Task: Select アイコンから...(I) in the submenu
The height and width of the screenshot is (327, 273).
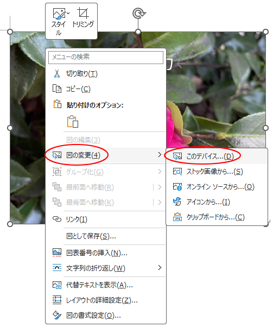Action: click(x=217, y=202)
